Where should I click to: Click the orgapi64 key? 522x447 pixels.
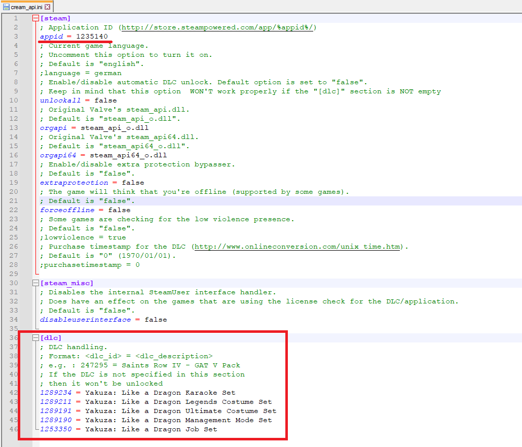(58, 155)
